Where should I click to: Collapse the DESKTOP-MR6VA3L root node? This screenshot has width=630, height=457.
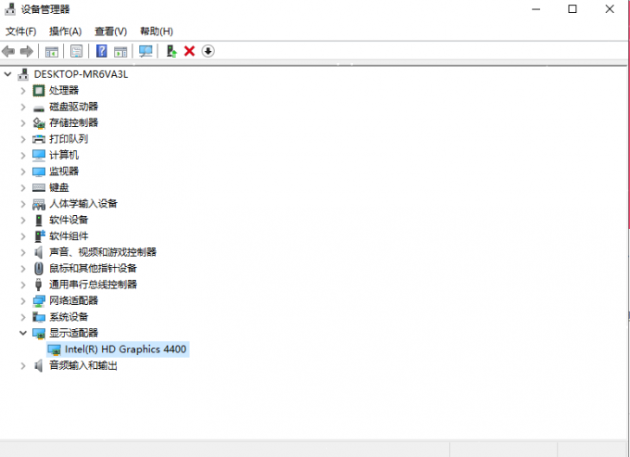[8, 74]
